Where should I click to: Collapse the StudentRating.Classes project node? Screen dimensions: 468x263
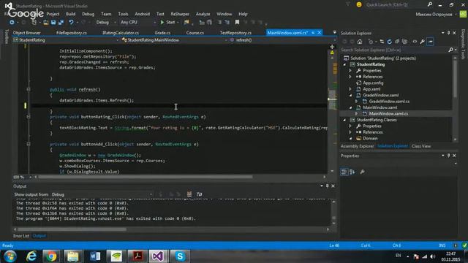[x=344, y=120]
